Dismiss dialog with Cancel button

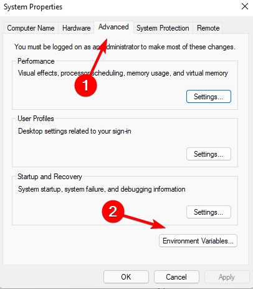176,277
